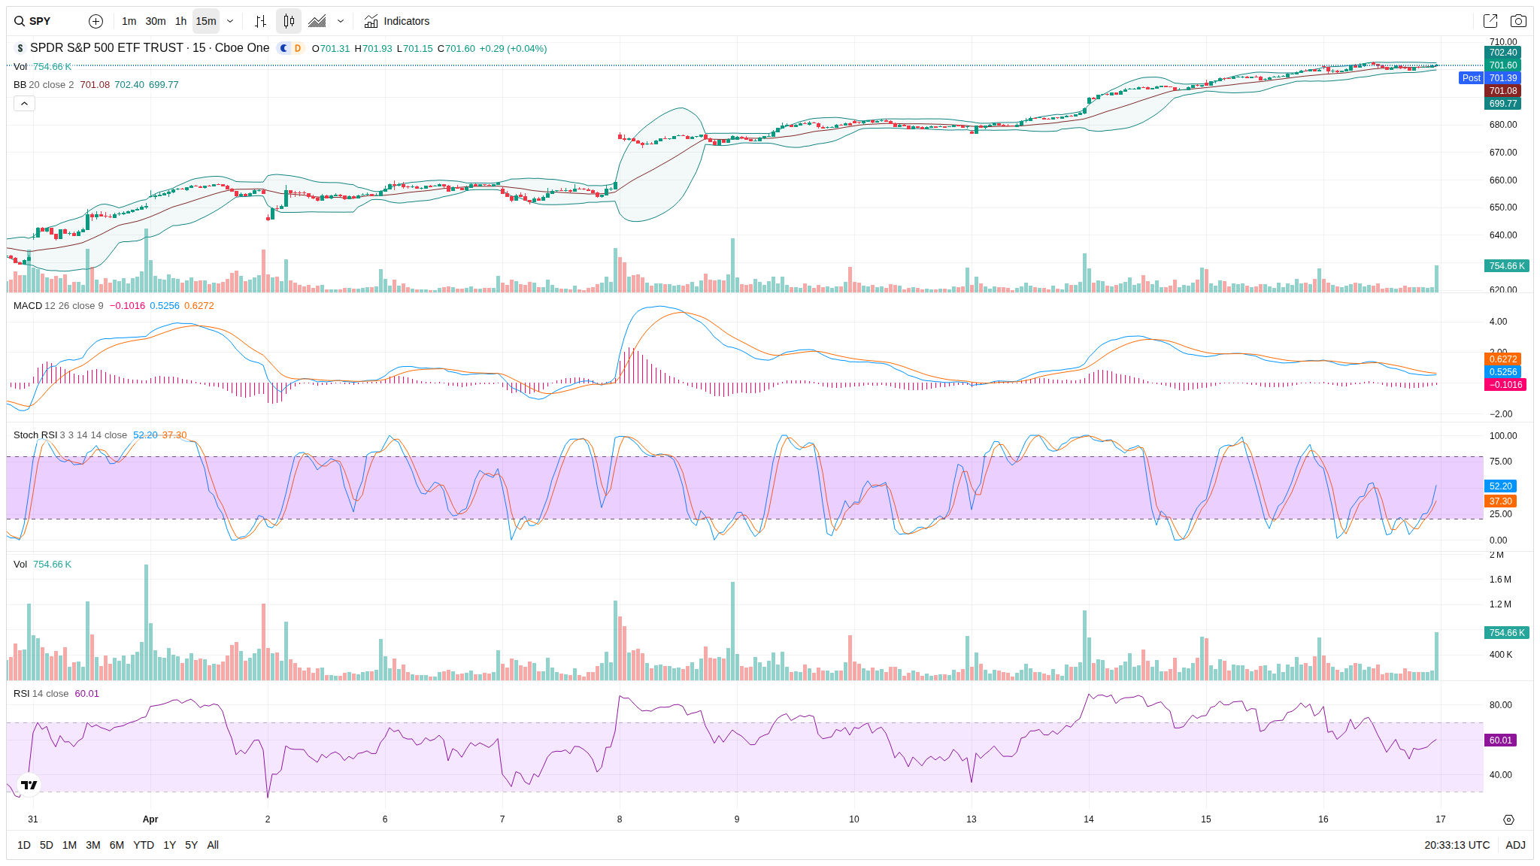The width and height of the screenshot is (1540, 866).
Task: Open fullscreen mode via the expand icon
Action: pyautogui.click(x=1490, y=21)
